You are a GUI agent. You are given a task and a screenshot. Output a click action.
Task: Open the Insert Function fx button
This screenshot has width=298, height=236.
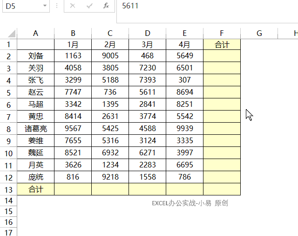[x=106, y=6]
